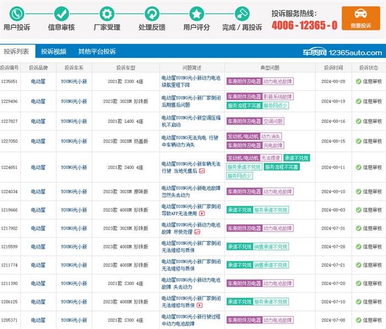The height and width of the screenshot is (329, 386).
Task: Click the 充电故障 tag
Action: (273, 146)
